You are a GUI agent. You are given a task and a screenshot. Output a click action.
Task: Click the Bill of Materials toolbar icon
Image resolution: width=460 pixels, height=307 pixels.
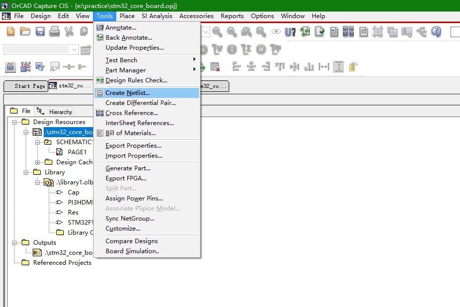tap(363, 32)
